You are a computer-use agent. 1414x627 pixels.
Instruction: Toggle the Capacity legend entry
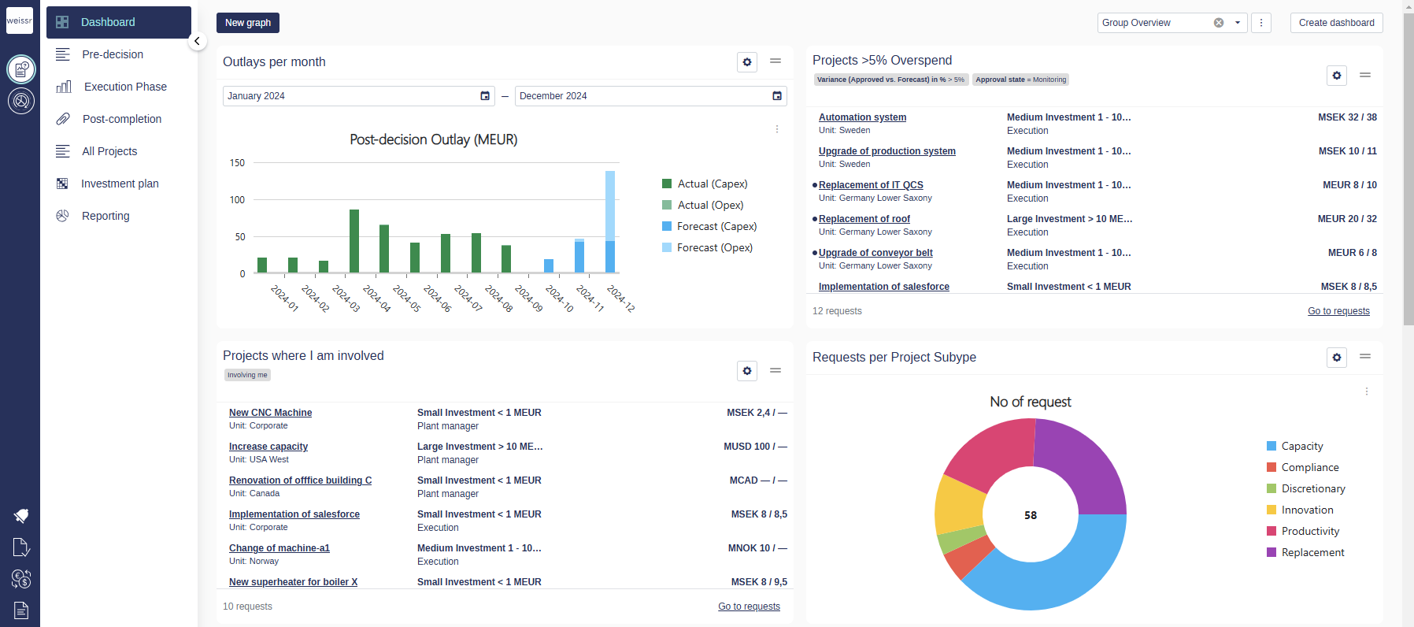click(1295, 446)
